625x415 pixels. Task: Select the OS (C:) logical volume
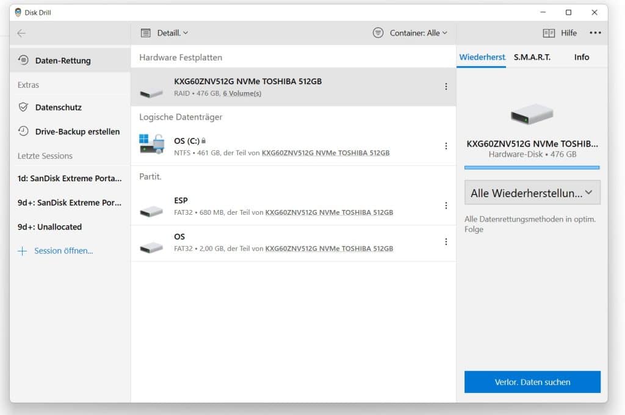pos(294,146)
